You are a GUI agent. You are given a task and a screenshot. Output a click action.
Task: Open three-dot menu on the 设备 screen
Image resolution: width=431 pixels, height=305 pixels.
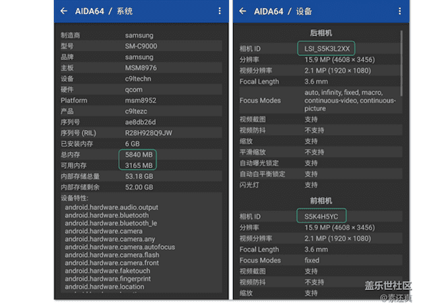399,11
